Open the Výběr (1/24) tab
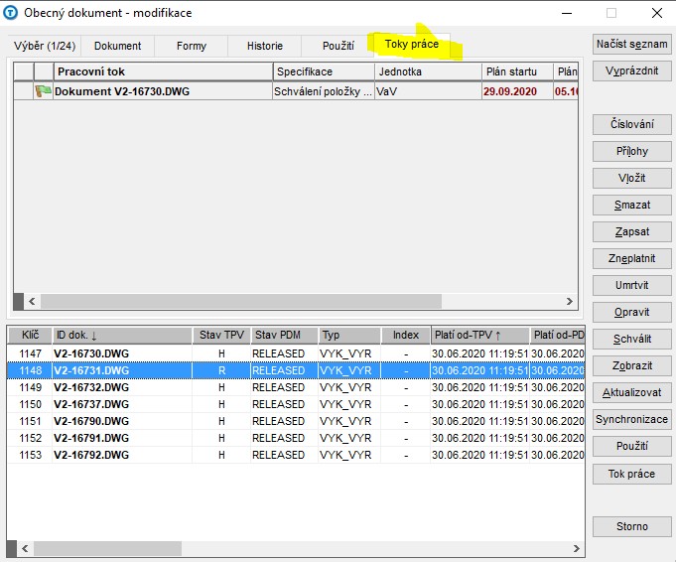 coord(45,46)
